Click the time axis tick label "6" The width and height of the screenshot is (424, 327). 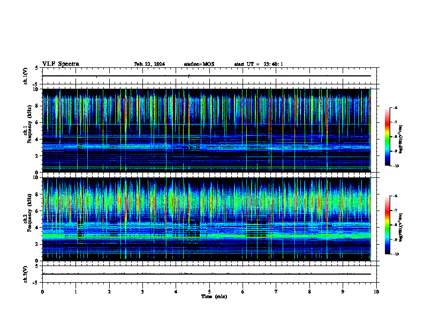click(243, 292)
